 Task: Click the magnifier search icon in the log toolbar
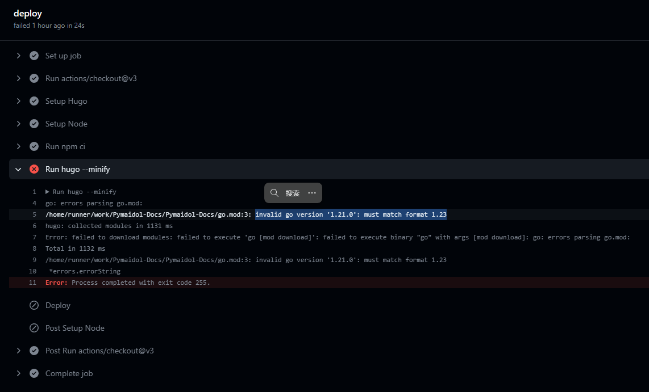(x=275, y=193)
